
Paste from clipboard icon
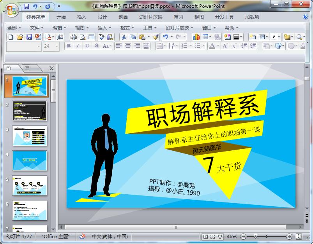142,37
